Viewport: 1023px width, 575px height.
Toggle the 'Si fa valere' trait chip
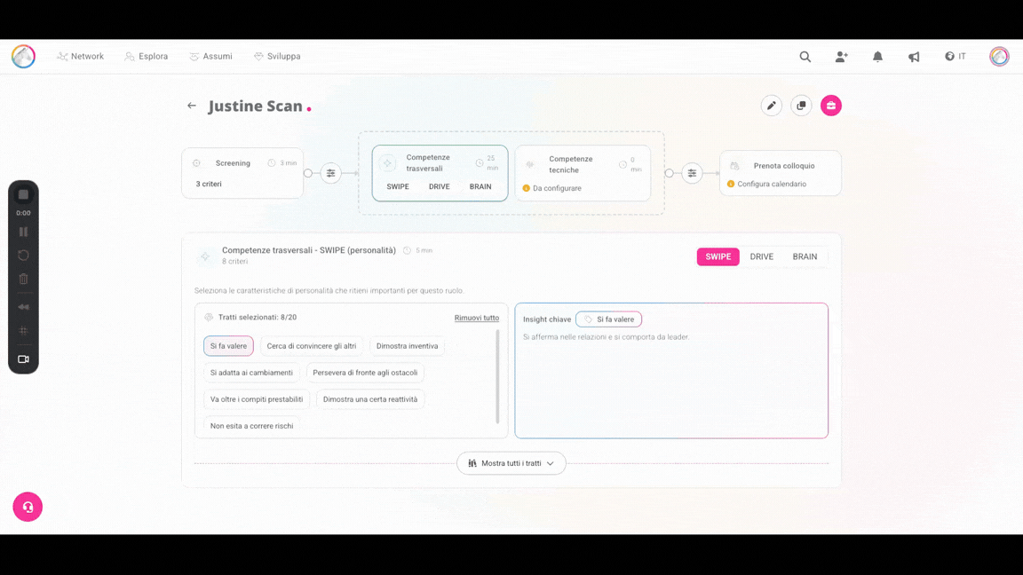click(228, 346)
